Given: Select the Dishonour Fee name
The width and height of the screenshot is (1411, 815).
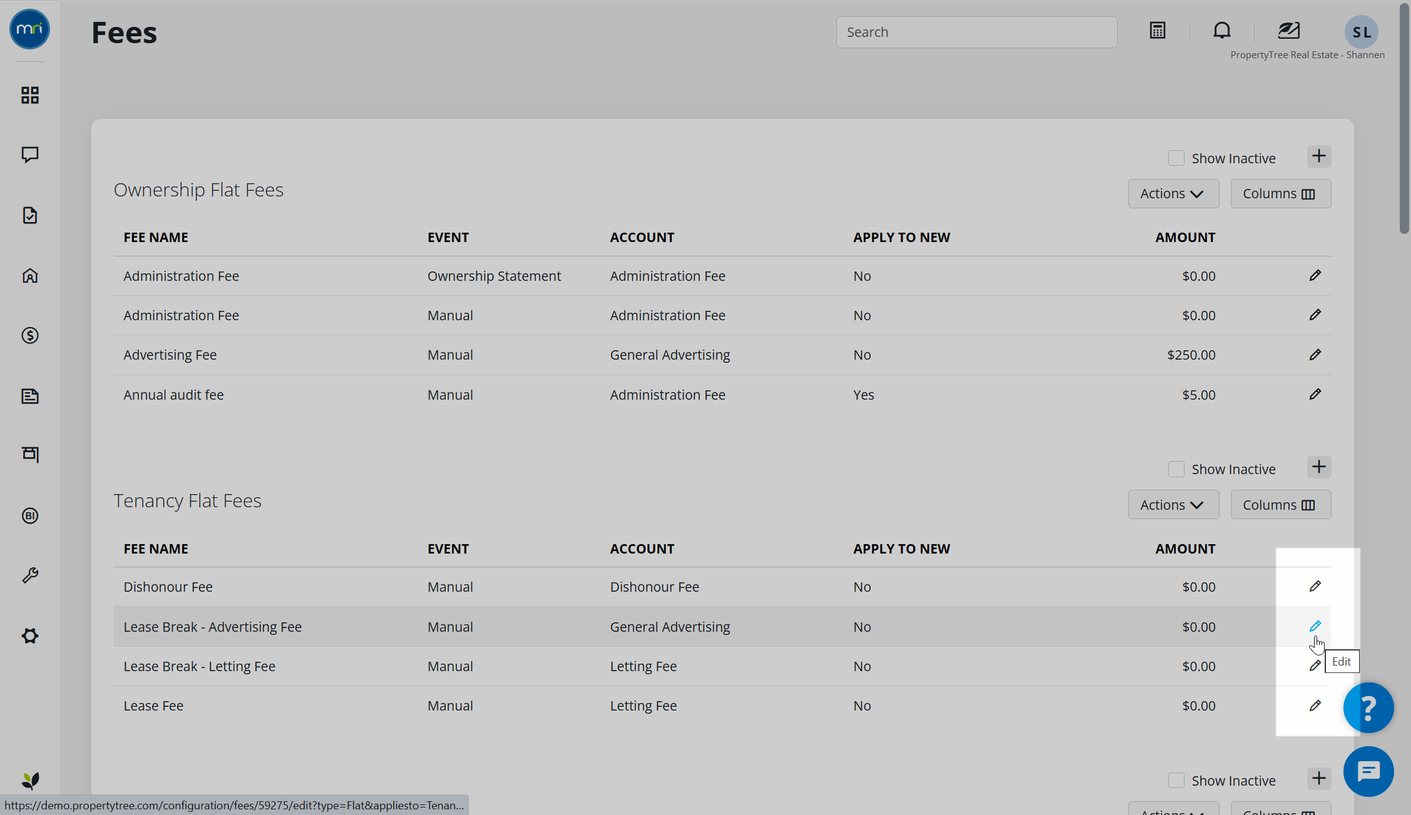Looking at the screenshot, I should tap(168, 587).
